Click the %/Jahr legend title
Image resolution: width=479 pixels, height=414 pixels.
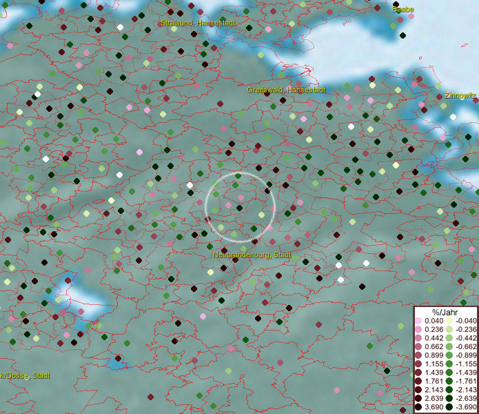tap(445, 312)
